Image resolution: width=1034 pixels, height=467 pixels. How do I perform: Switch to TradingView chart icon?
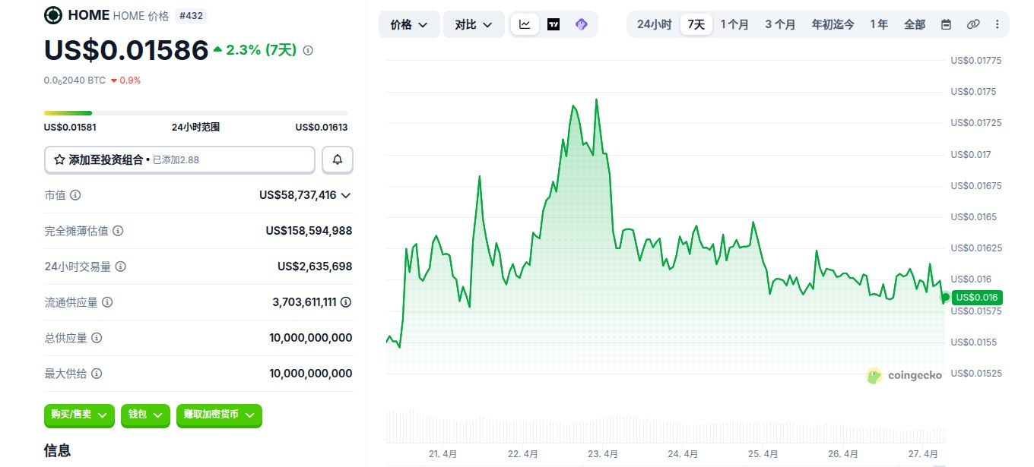click(x=553, y=24)
